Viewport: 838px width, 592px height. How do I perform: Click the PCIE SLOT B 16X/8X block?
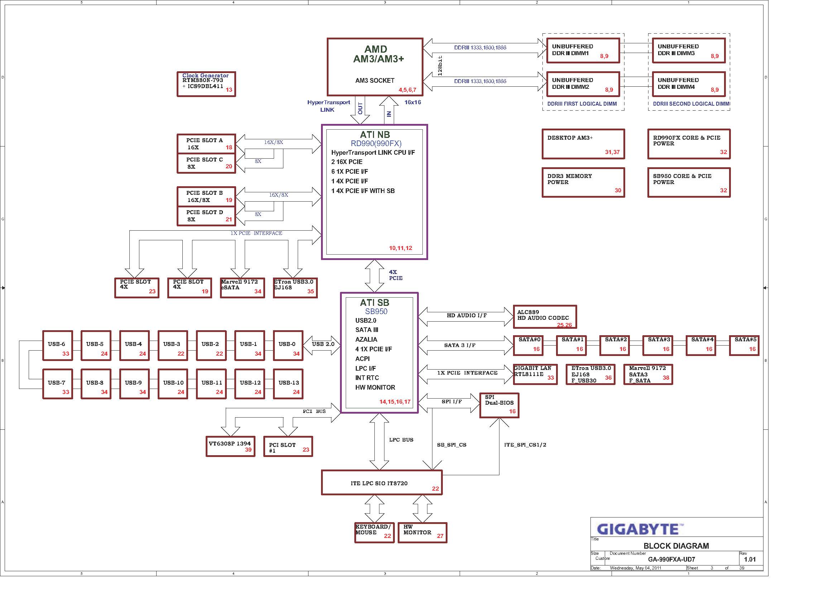tap(206, 197)
